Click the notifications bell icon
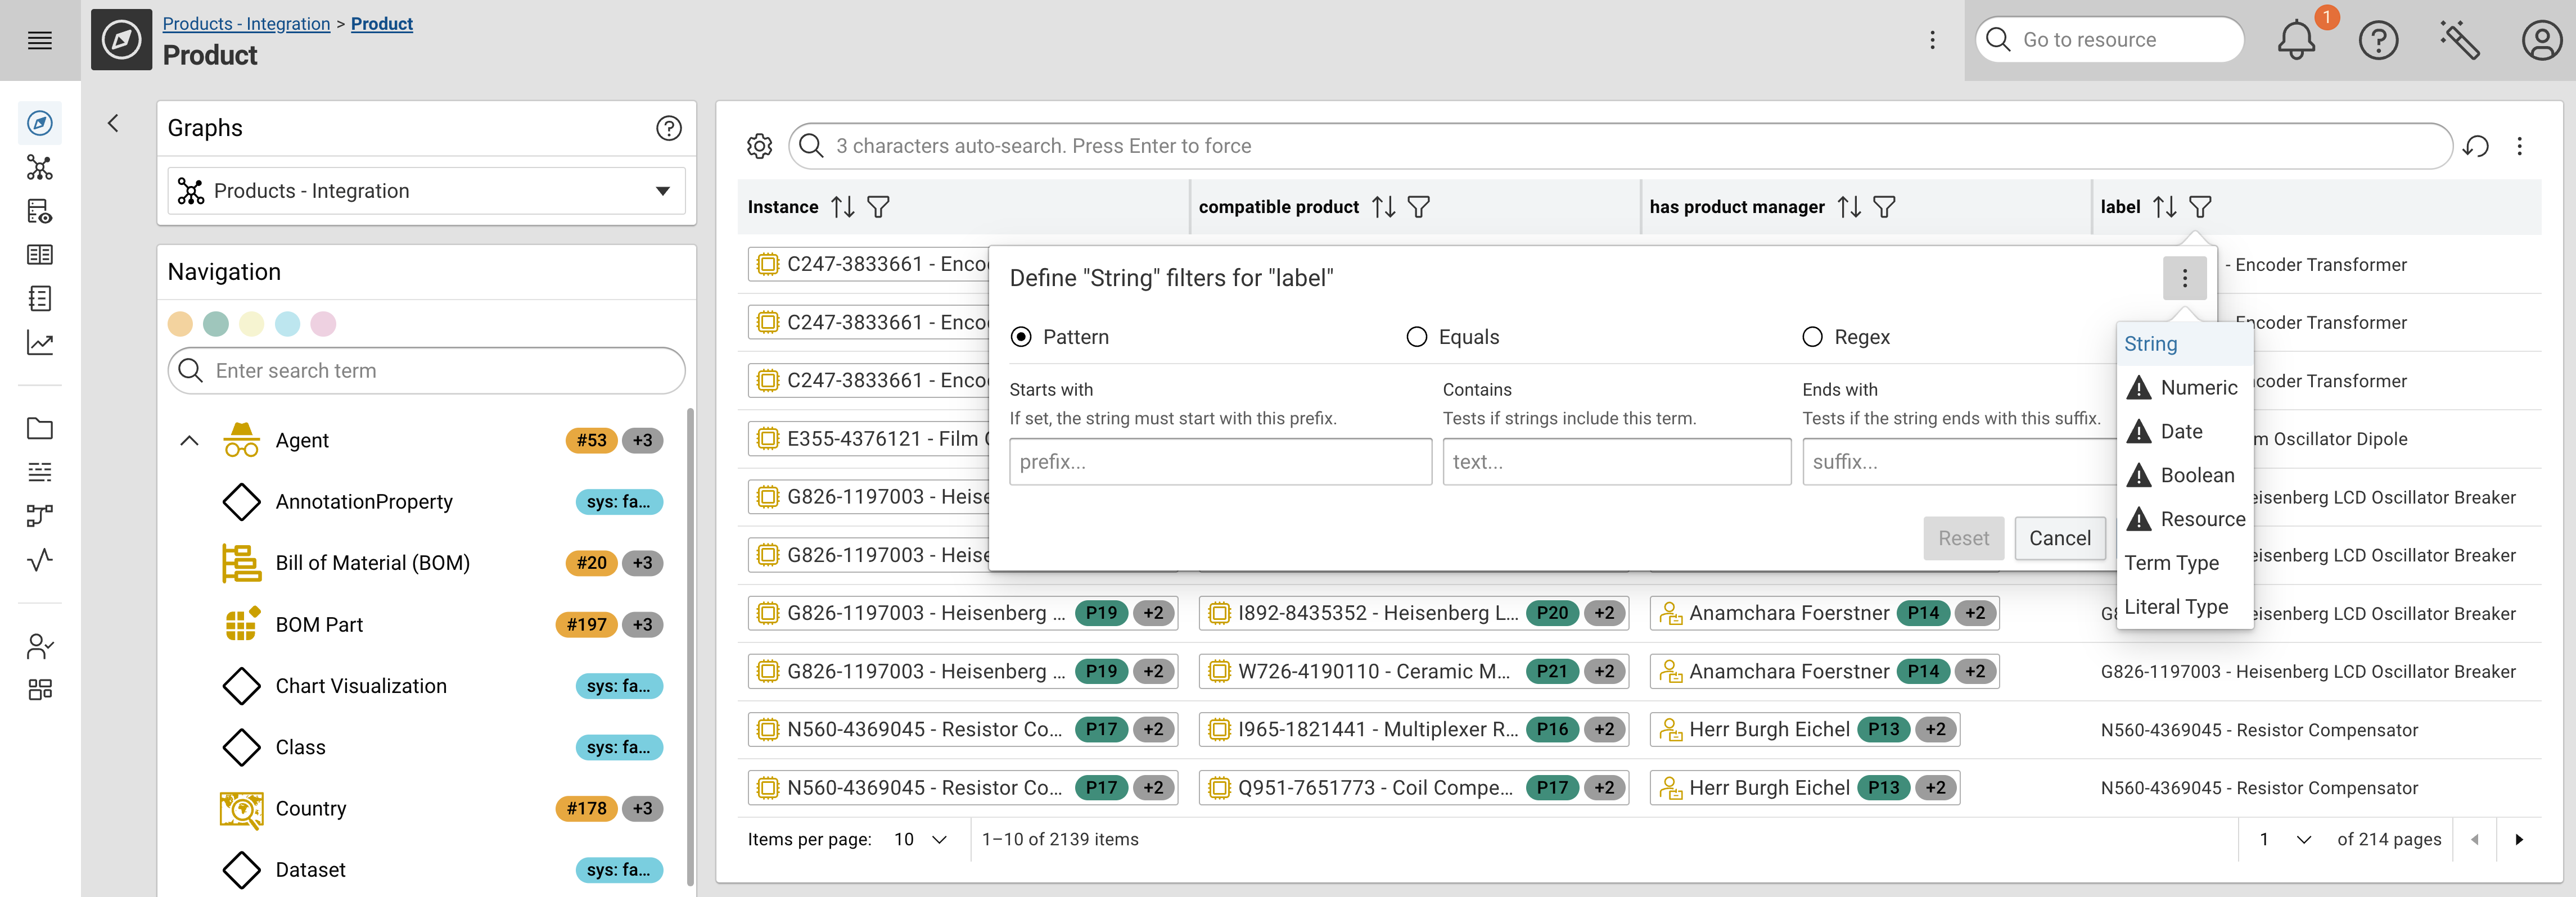 2297,40
